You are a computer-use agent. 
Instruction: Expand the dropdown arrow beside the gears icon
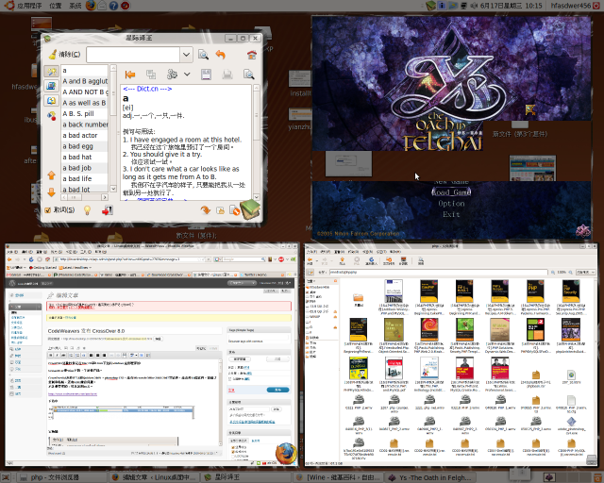pyautogui.click(x=187, y=75)
